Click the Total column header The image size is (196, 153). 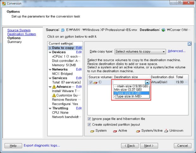pyautogui.click(x=181, y=77)
